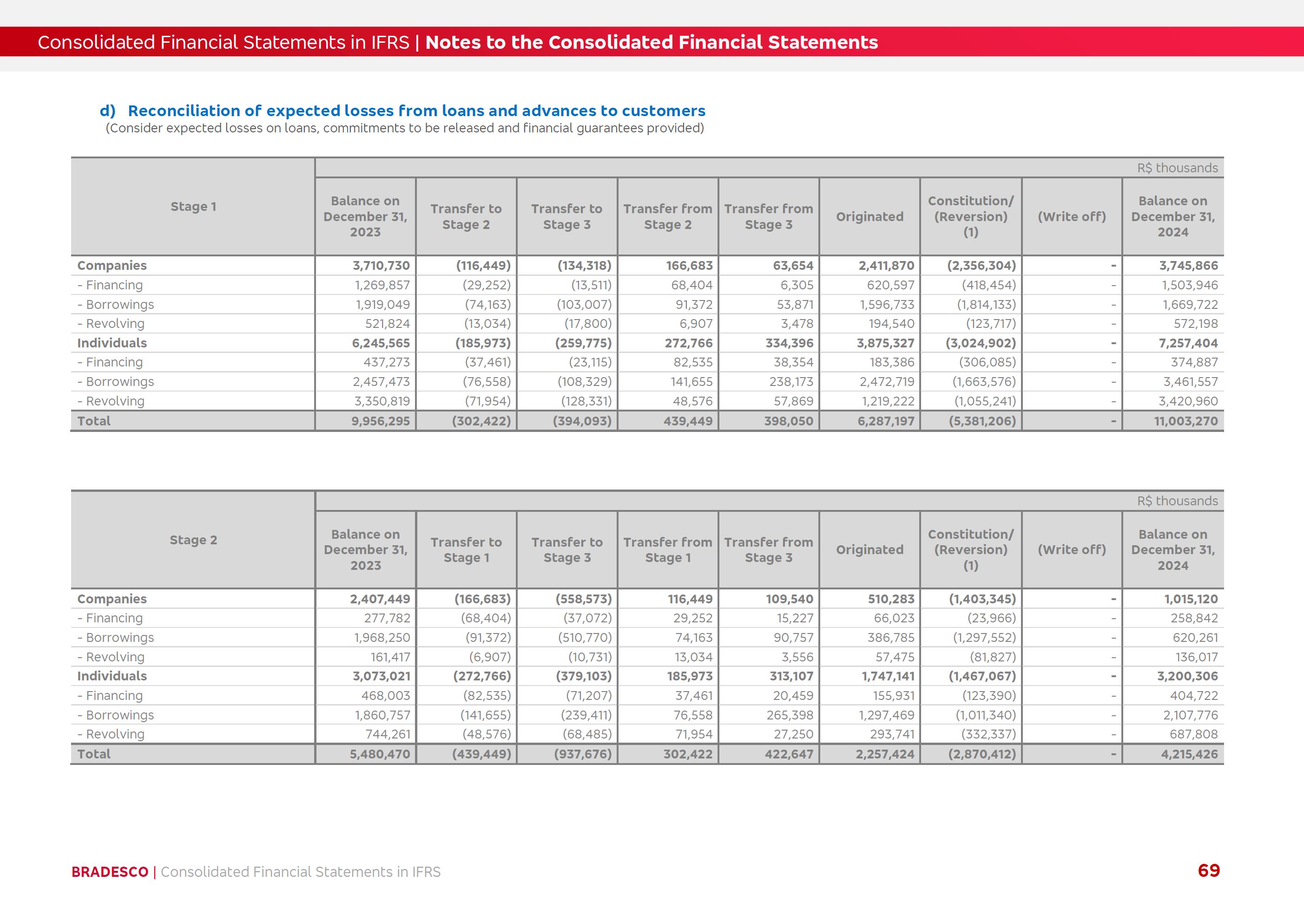Click Stage 1 Originated column header
Viewport: 1304px width, 921px height.
[x=869, y=217]
